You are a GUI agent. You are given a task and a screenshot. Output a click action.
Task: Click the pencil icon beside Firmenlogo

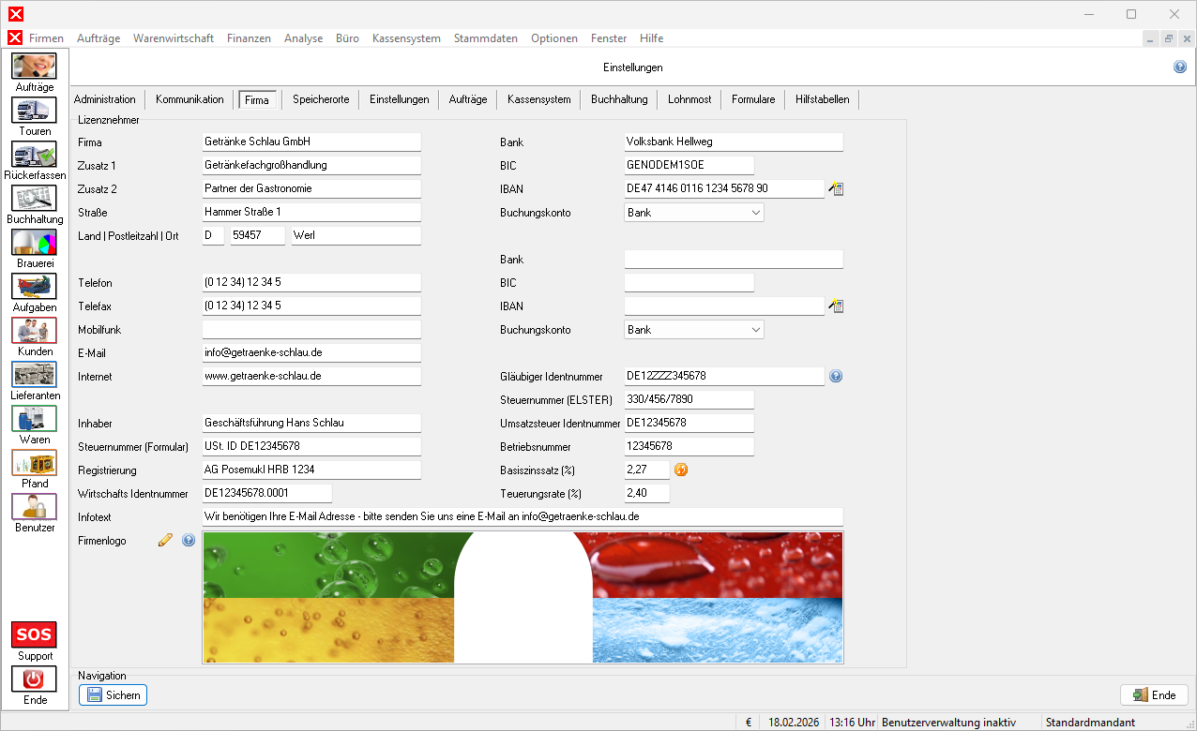pyautogui.click(x=166, y=540)
